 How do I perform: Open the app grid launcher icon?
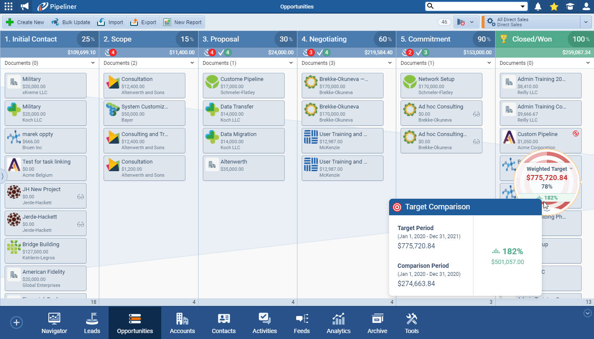pos(8,6)
